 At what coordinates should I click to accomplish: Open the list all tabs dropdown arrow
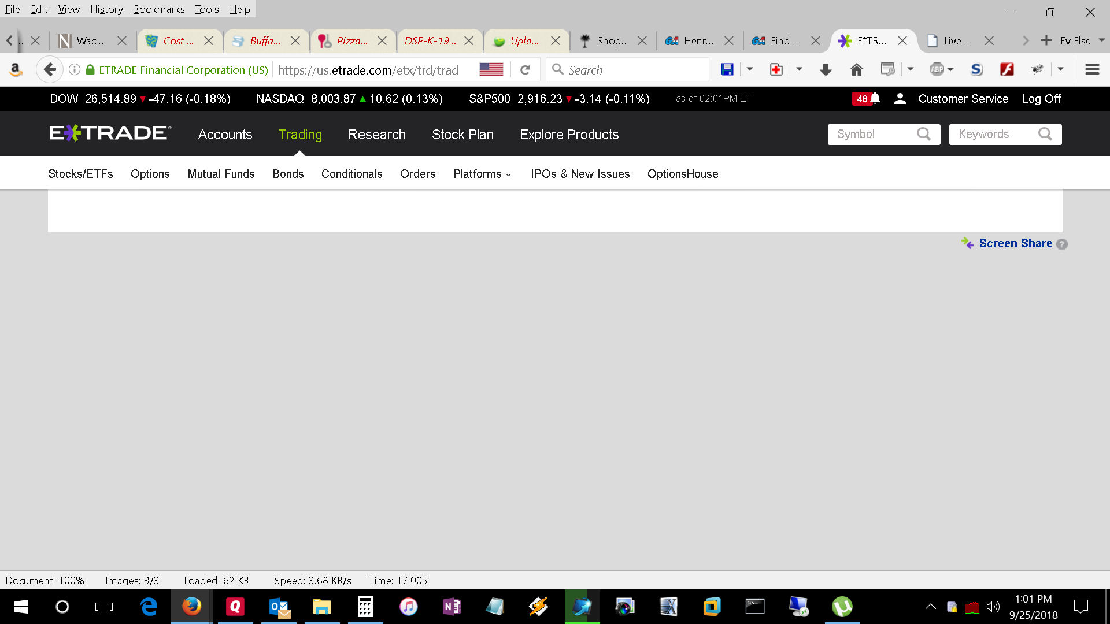[1102, 40]
